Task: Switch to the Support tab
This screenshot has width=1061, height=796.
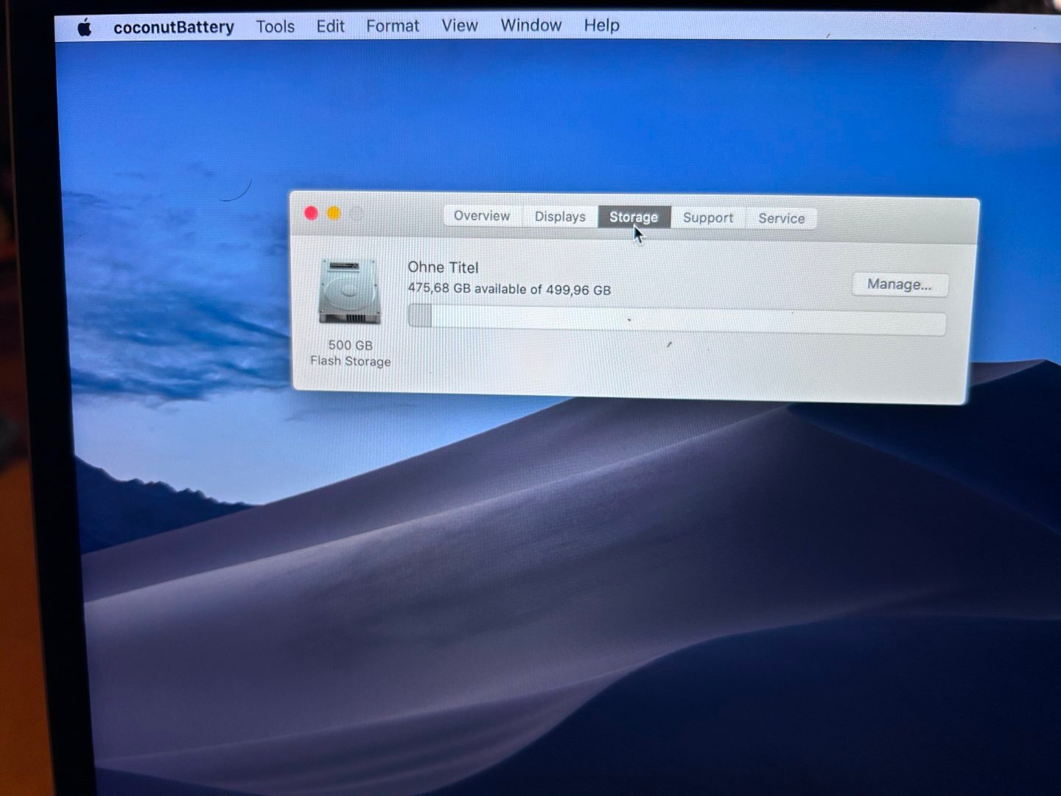Action: pyautogui.click(x=708, y=217)
